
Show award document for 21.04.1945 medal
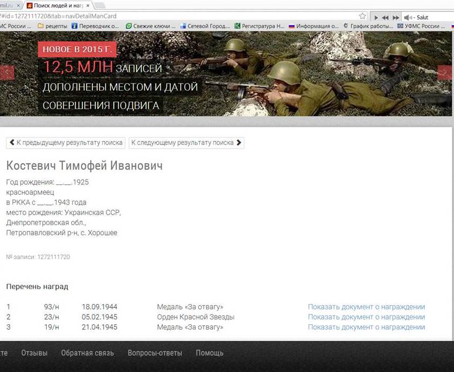(366, 328)
